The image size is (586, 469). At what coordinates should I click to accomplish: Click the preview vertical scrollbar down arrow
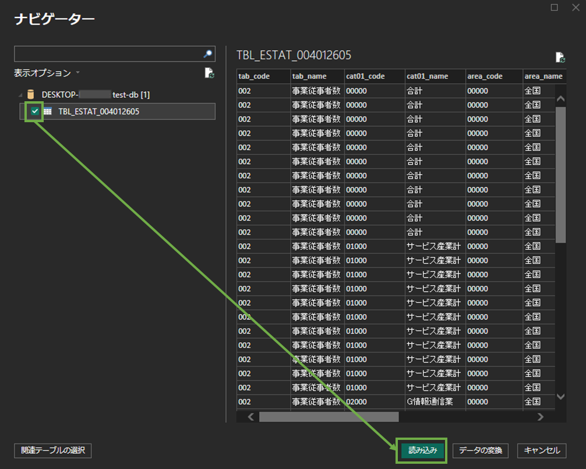coord(560,397)
